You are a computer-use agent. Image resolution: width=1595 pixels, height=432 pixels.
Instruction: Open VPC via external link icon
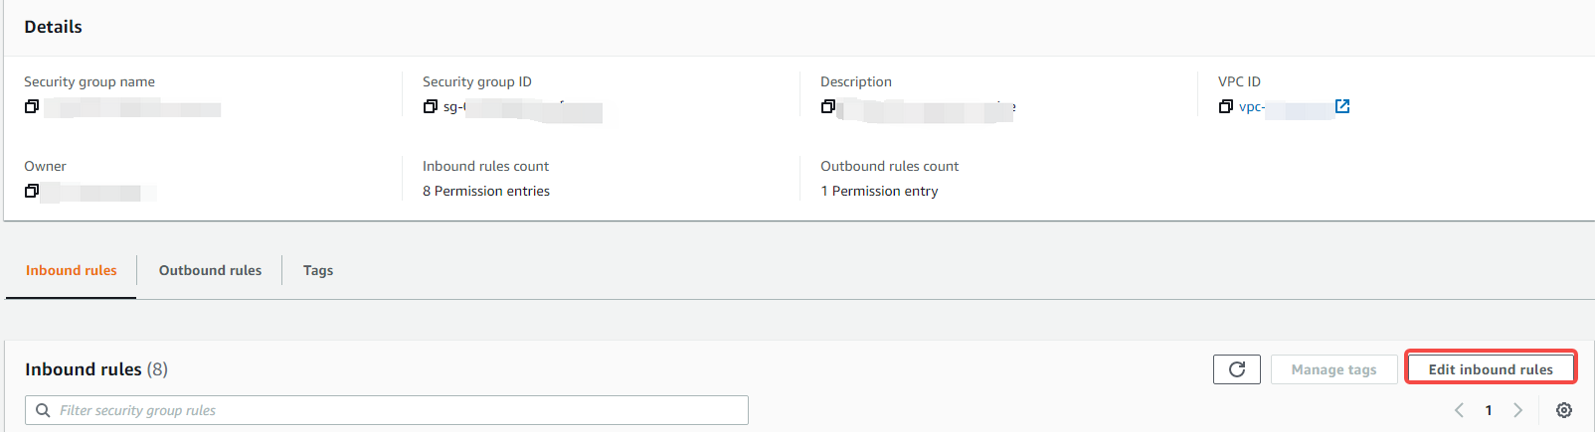tap(1342, 106)
